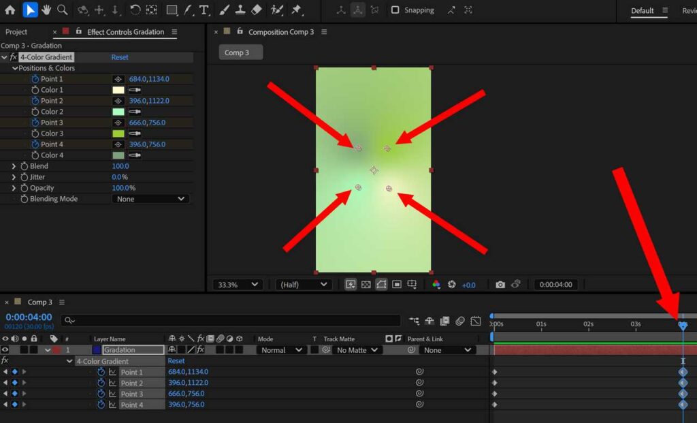The height and width of the screenshot is (423, 697).
Task: Click Point 4 crosshair position picker
Action: click(x=118, y=144)
